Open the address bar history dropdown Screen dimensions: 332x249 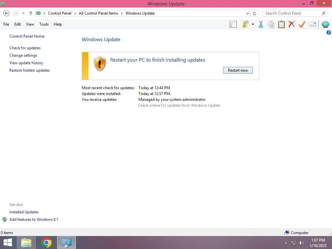[x=247, y=14]
